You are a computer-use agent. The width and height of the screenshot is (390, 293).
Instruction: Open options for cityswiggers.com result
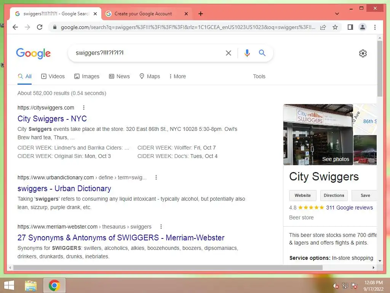click(84, 108)
